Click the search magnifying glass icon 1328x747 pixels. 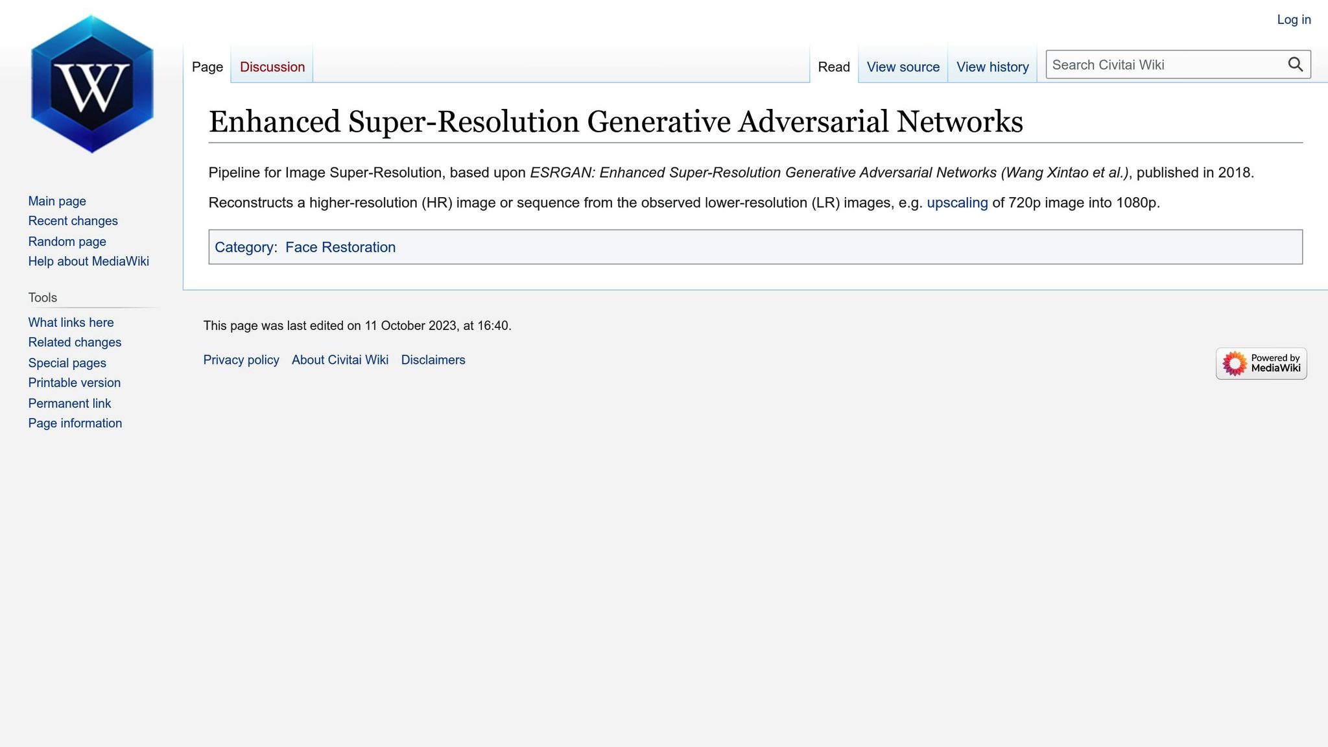click(1295, 64)
